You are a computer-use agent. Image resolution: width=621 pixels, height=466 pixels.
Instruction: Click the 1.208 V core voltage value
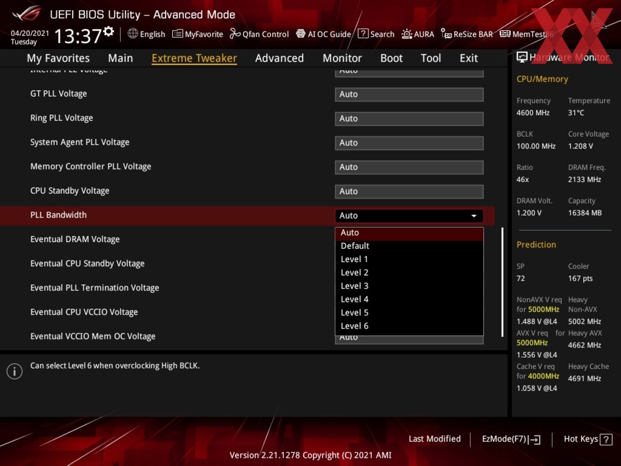580,146
